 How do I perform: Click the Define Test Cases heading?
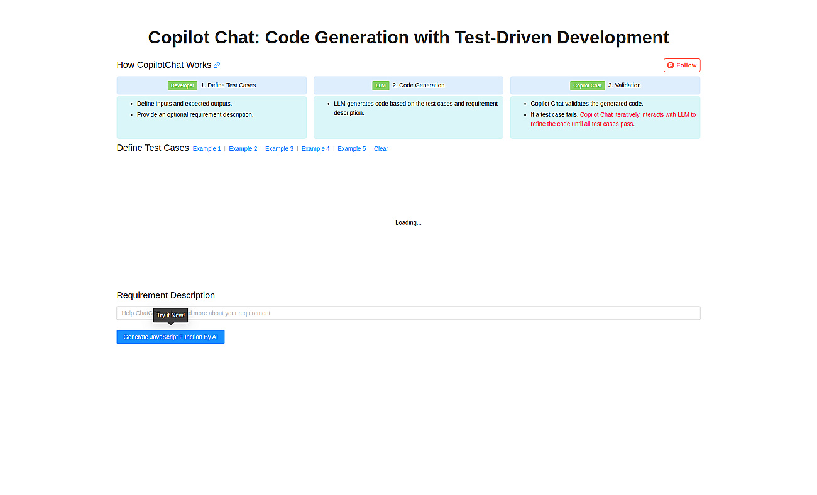153,148
